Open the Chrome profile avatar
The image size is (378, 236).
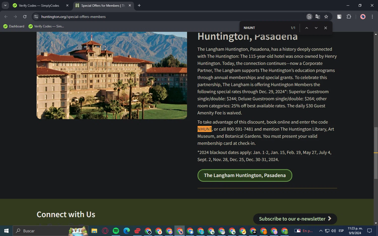(x=363, y=17)
